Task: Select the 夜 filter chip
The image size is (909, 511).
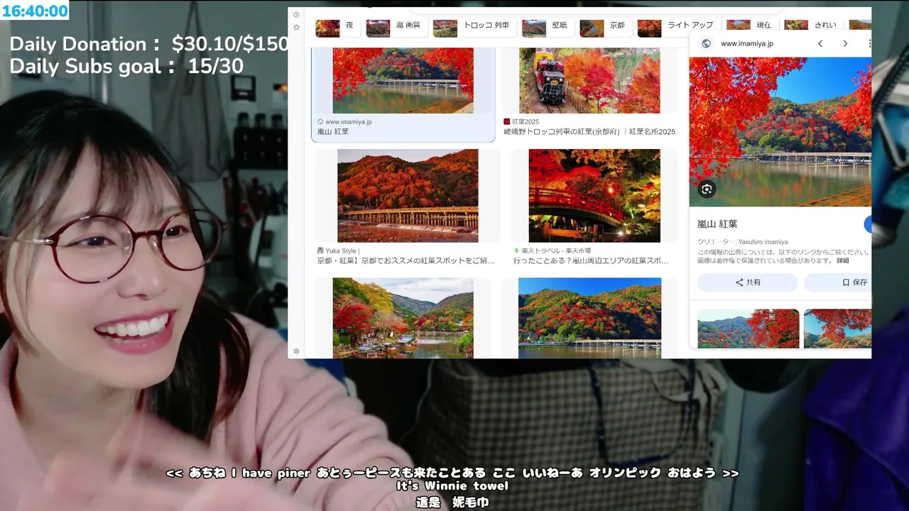Action: 337,27
